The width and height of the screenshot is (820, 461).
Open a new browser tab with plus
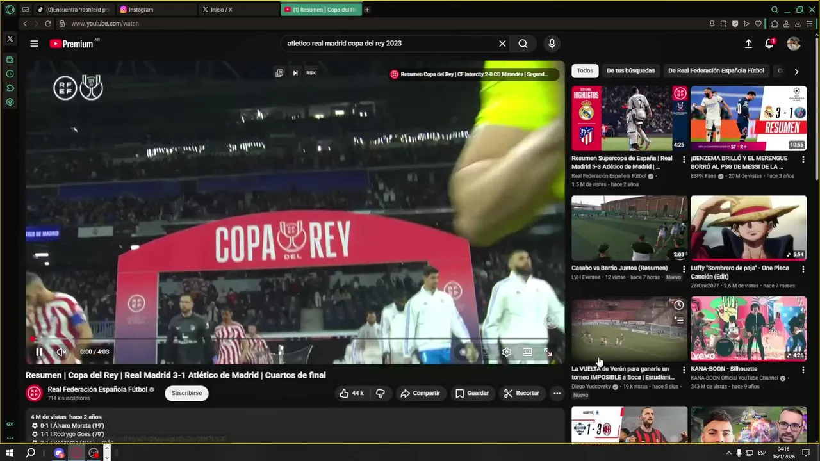point(367,10)
